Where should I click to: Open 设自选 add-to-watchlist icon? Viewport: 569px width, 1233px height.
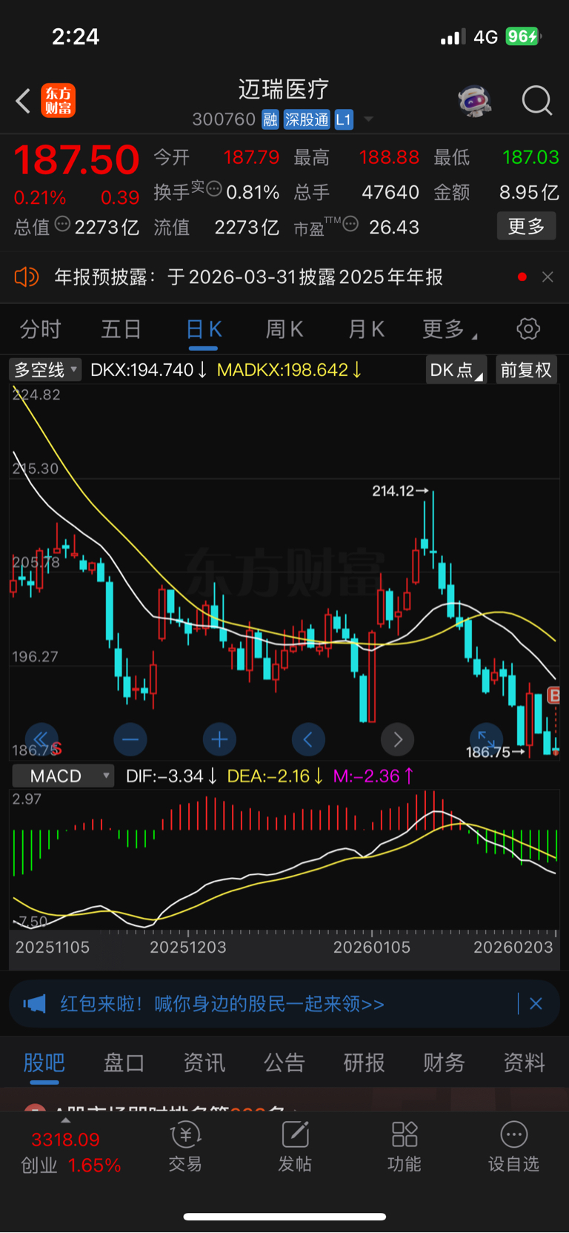513,1146
